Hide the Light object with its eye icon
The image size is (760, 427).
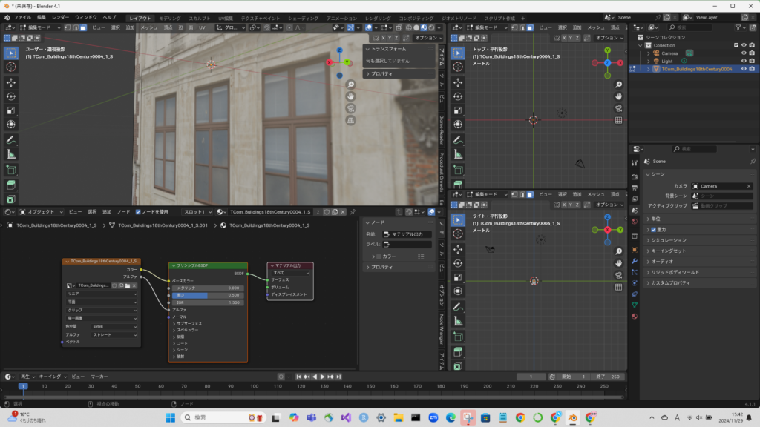tap(743, 61)
